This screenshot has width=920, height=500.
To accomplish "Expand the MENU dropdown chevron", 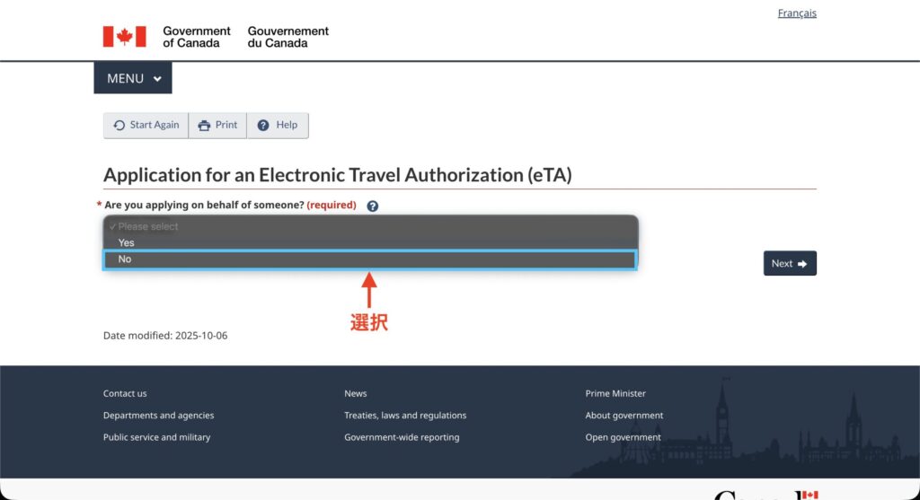I will (x=157, y=79).
